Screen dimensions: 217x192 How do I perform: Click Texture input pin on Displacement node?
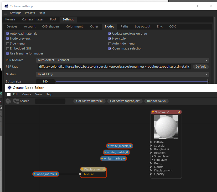click(x=80, y=174)
